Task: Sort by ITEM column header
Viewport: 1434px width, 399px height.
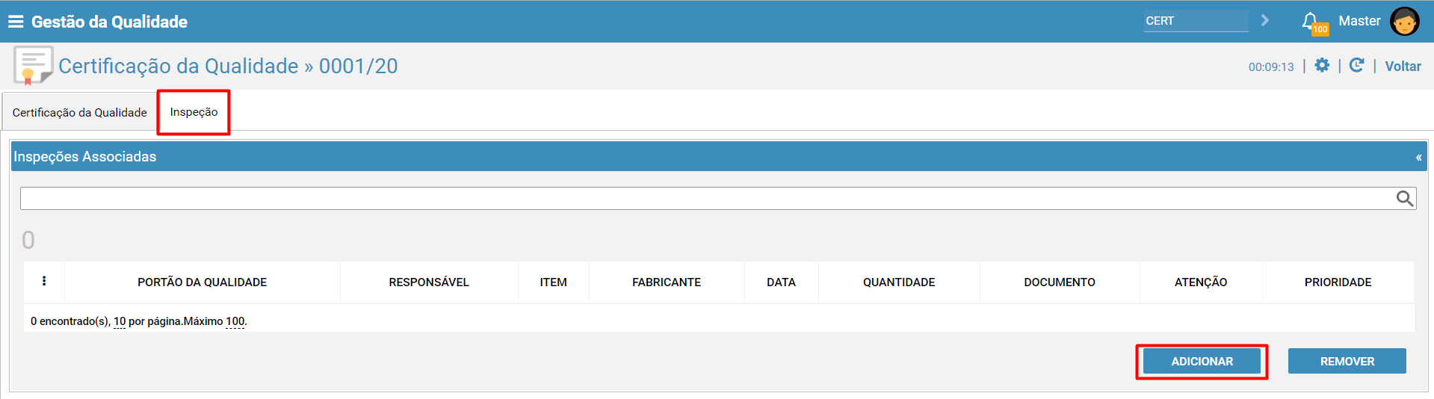Action: [554, 282]
